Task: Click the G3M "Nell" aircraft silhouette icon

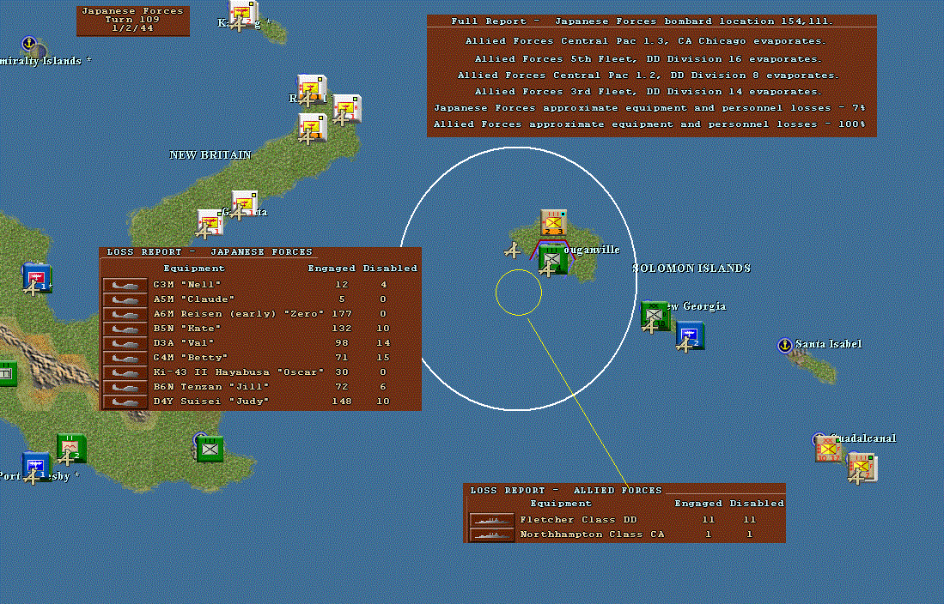Action: (125, 285)
